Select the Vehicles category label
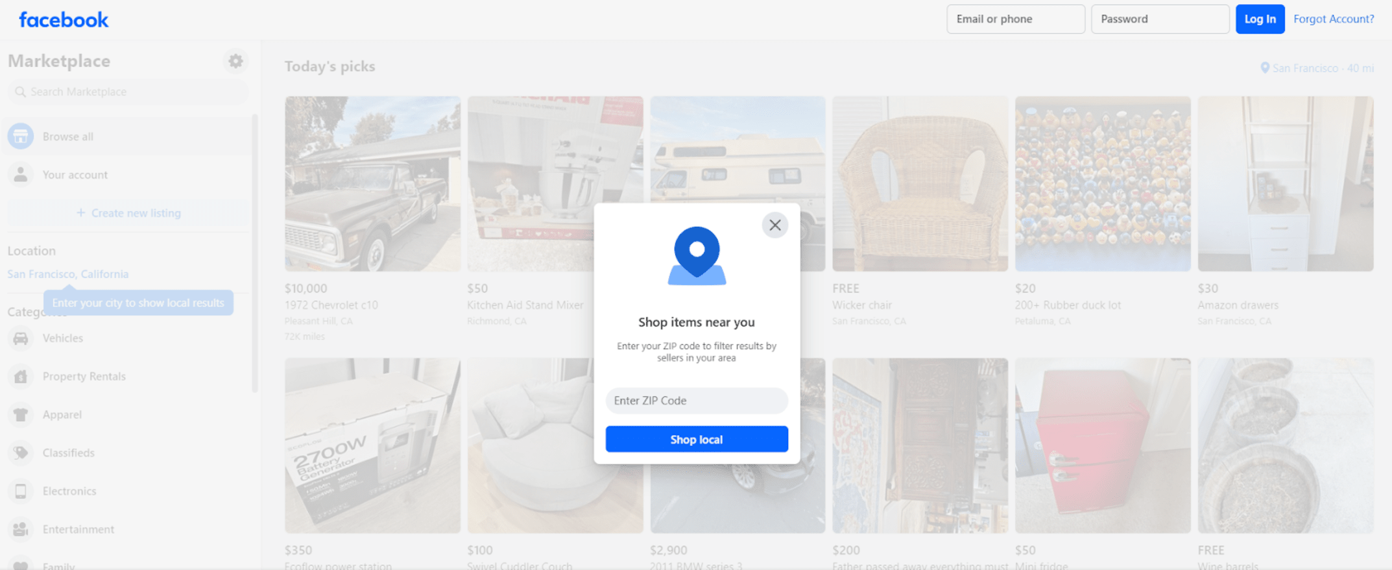The width and height of the screenshot is (1392, 570). pyautogui.click(x=63, y=338)
